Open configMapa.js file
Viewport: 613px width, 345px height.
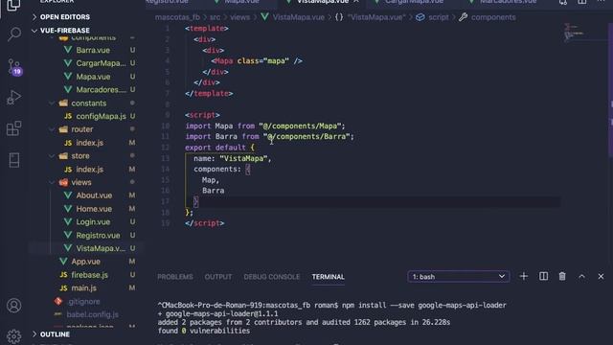click(x=101, y=116)
